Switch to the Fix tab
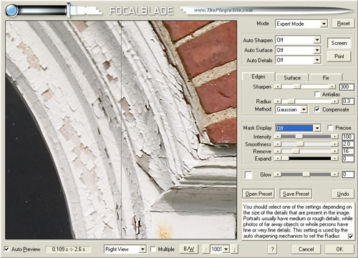This screenshot has width=358, height=258. [x=326, y=78]
